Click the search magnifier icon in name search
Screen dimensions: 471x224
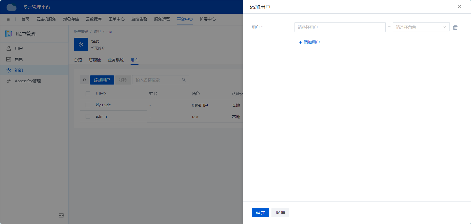point(184,80)
